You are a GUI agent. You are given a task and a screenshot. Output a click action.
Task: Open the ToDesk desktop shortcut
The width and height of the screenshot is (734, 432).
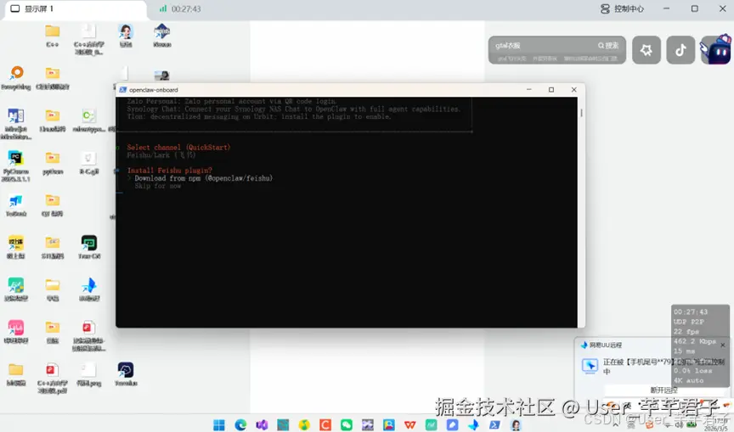point(16,205)
